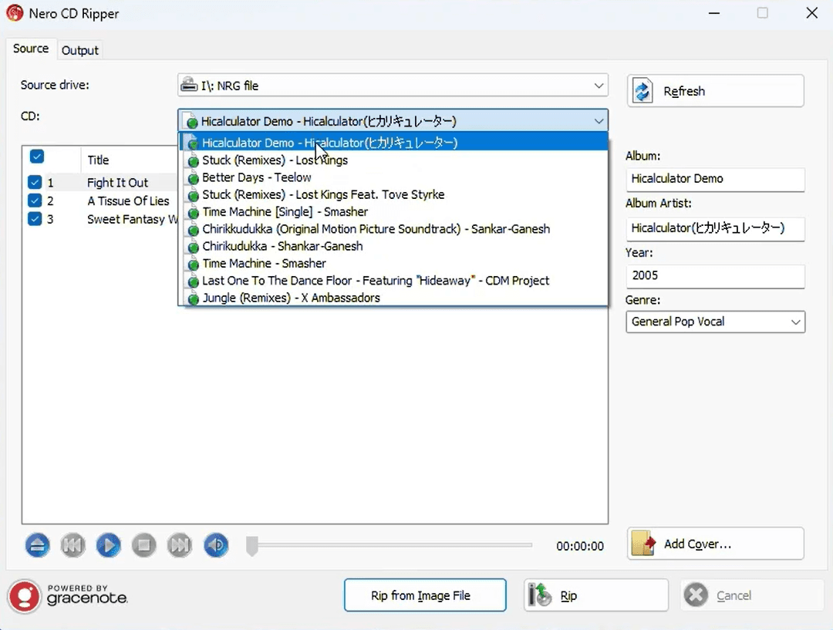833x630 pixels.
Task: Select Stuck (Remixes) - Lost Kings entry
Action: coord(393,160)
